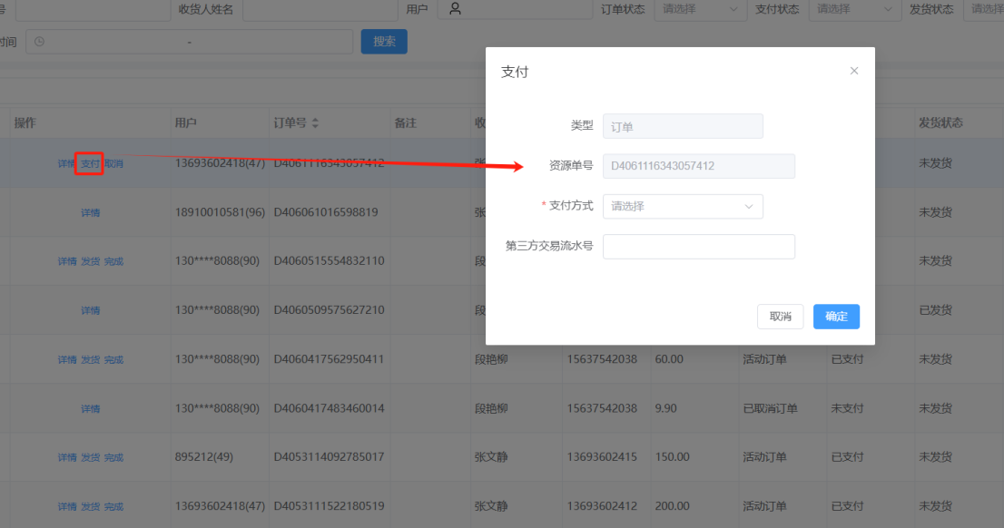Click the 第三方交易流水号 input field
Image resolution: width=1004 pixels, height=528 pixels.
[x=699, y=247]
